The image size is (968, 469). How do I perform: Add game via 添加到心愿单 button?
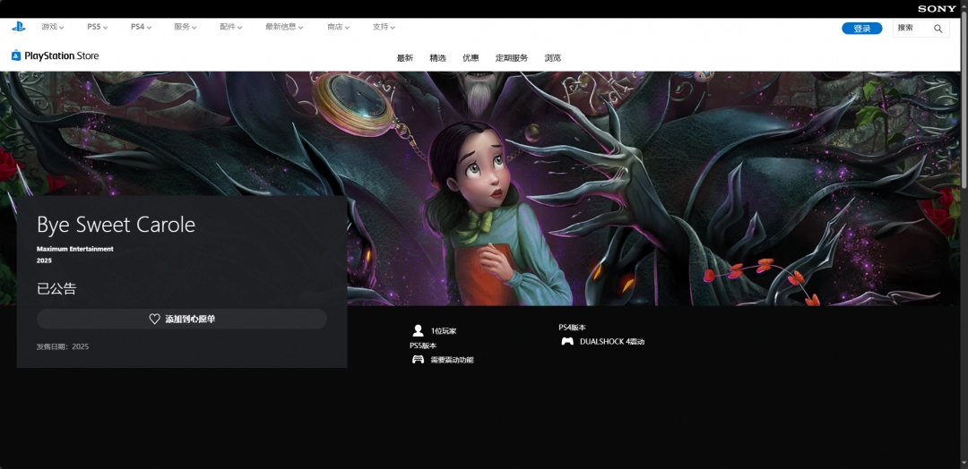coord(182,320)
